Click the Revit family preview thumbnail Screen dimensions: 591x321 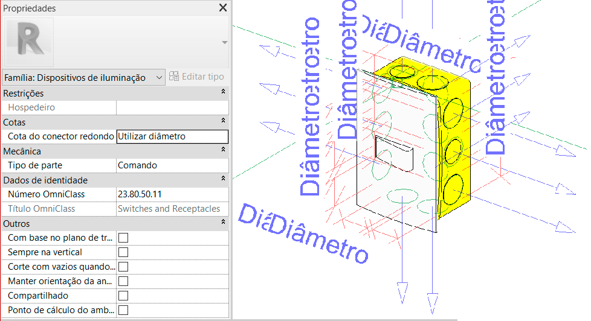(29, 42)
